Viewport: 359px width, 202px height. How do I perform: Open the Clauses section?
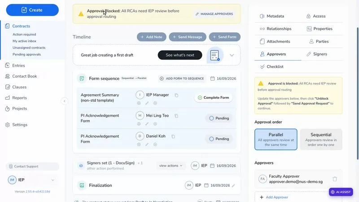[19, 87]
